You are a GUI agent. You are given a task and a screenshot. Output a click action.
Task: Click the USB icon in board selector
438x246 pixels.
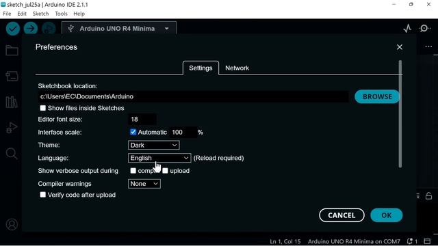point(71,29)
